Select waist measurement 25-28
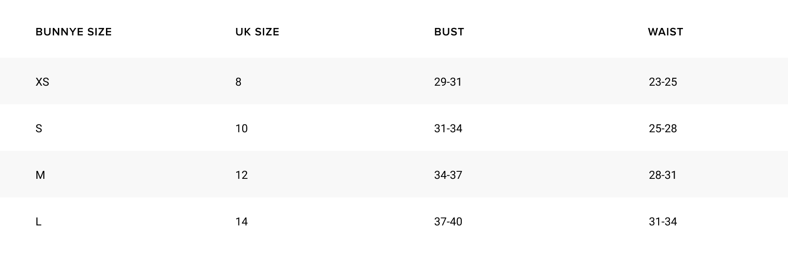Viewport: 788px width, 258px height. (x=662, y=129)
